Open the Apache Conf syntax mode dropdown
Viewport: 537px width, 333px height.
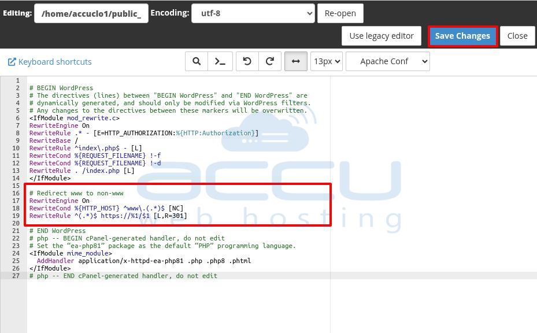tap(388, 61)
